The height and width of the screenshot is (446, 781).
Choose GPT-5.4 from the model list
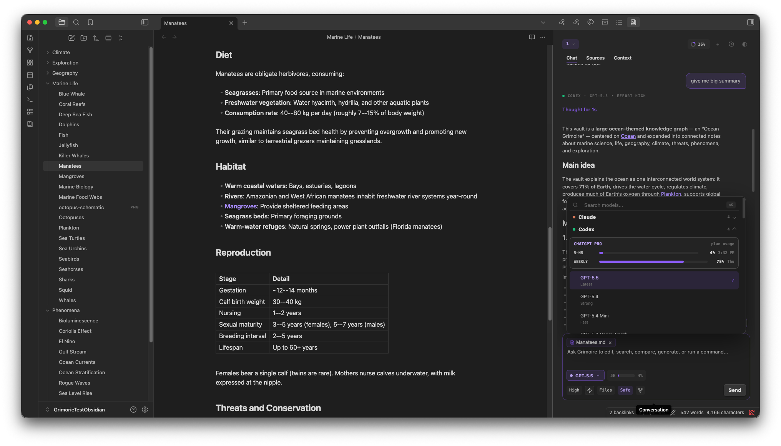point(654,300)
